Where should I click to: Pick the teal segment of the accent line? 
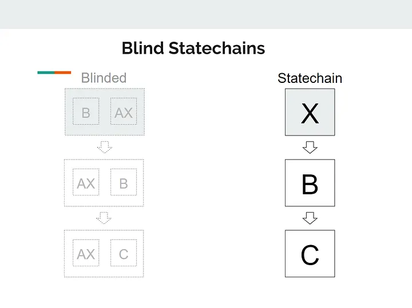pos(46,73)
